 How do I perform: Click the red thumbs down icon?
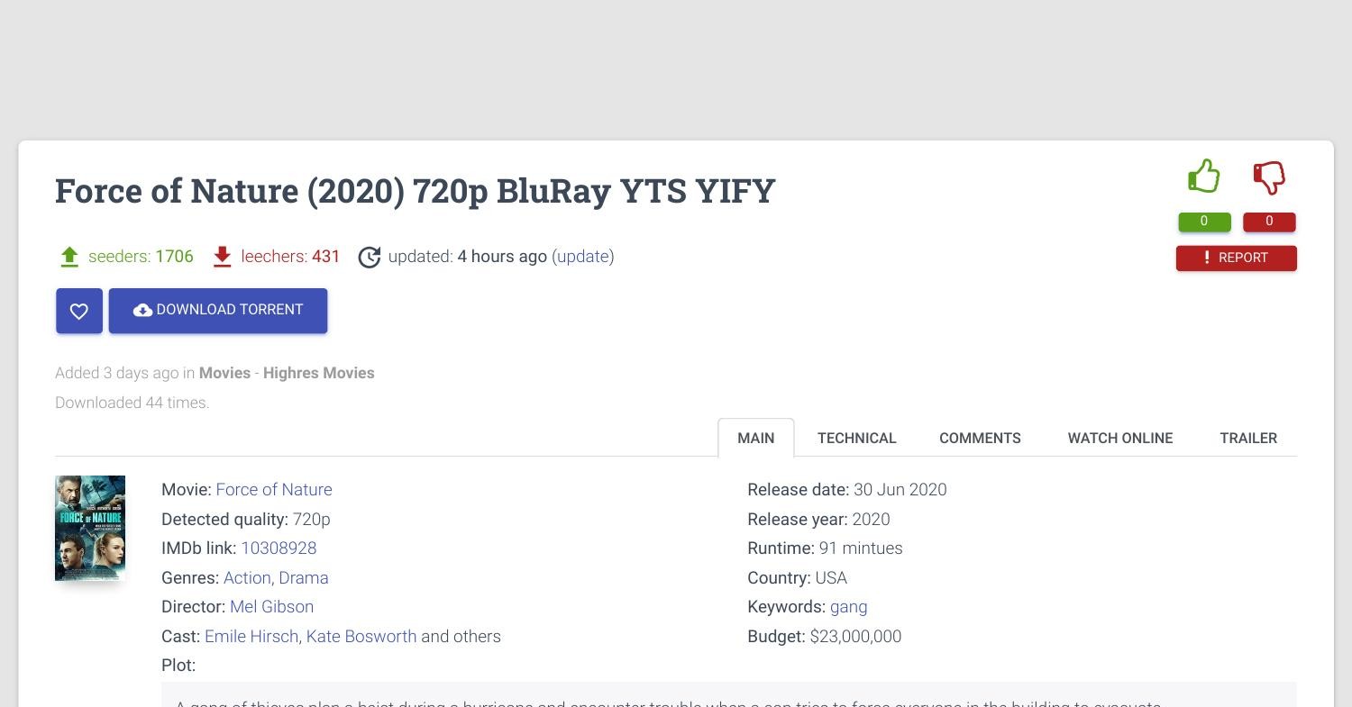pyautogui.click(x=1269, y=177)
